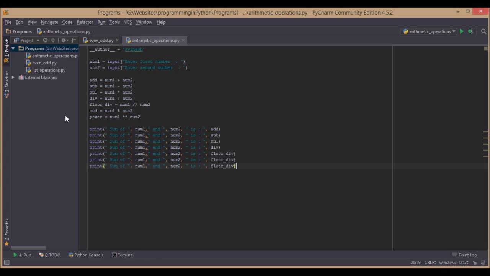Collapse the Programs root folder arrow
Screen dimensions: 490x276
pyautogui.click(x=13, y=48)
